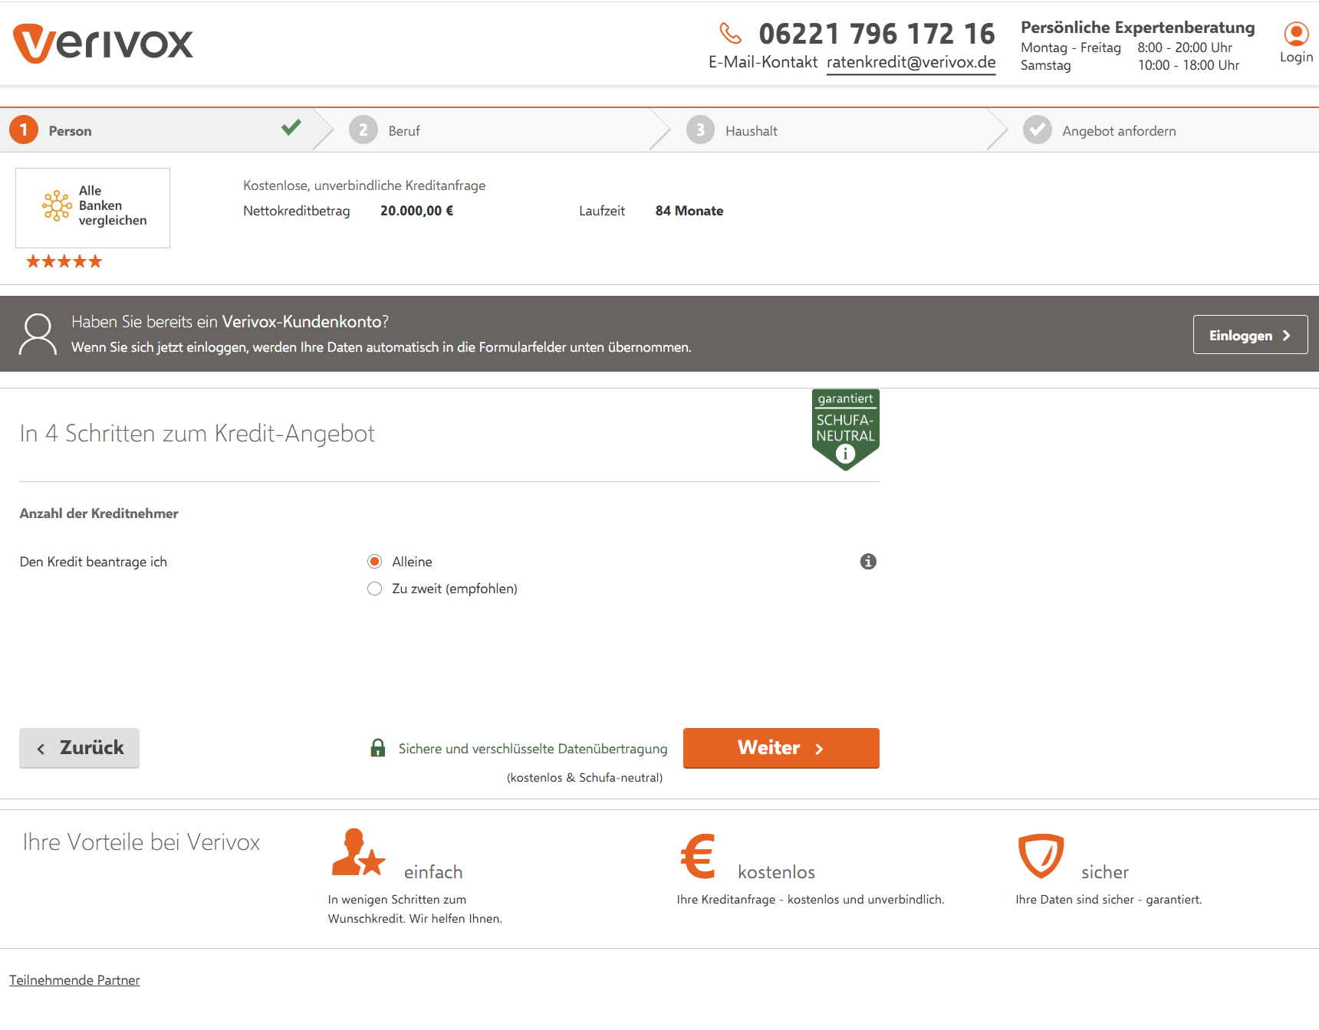Click the five-star rating
The height and width of the screenshot is (1030, 1319).
[64, 262]
